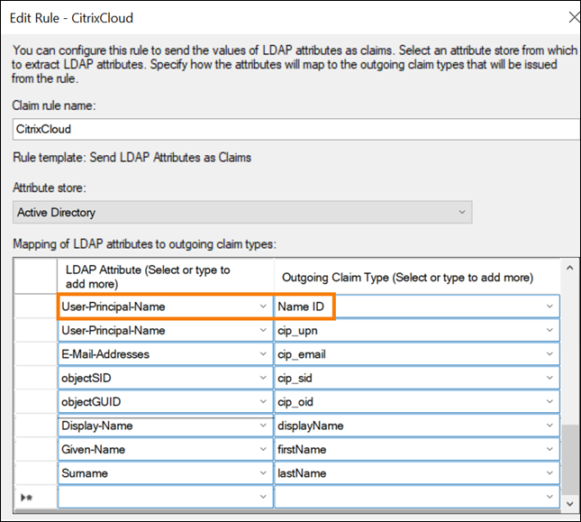
Task: Click the 'objectGUID' attribute text
Action: 91,402
